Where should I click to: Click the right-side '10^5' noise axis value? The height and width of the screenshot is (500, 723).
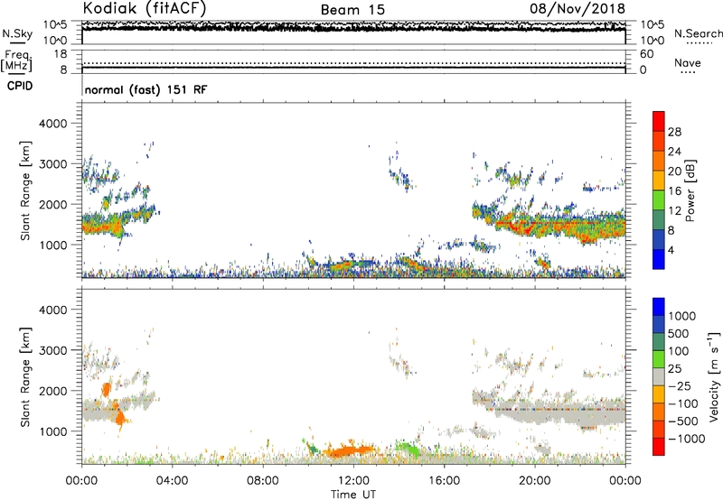[653, 25]
